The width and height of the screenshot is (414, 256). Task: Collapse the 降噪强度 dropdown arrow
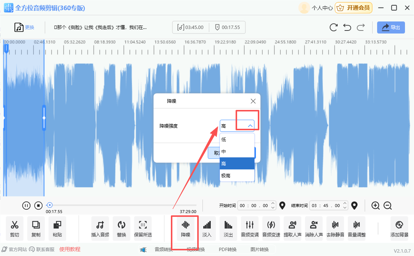[x=250, y=126]
